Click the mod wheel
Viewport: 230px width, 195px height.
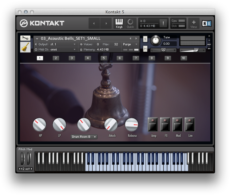(29, 159)
